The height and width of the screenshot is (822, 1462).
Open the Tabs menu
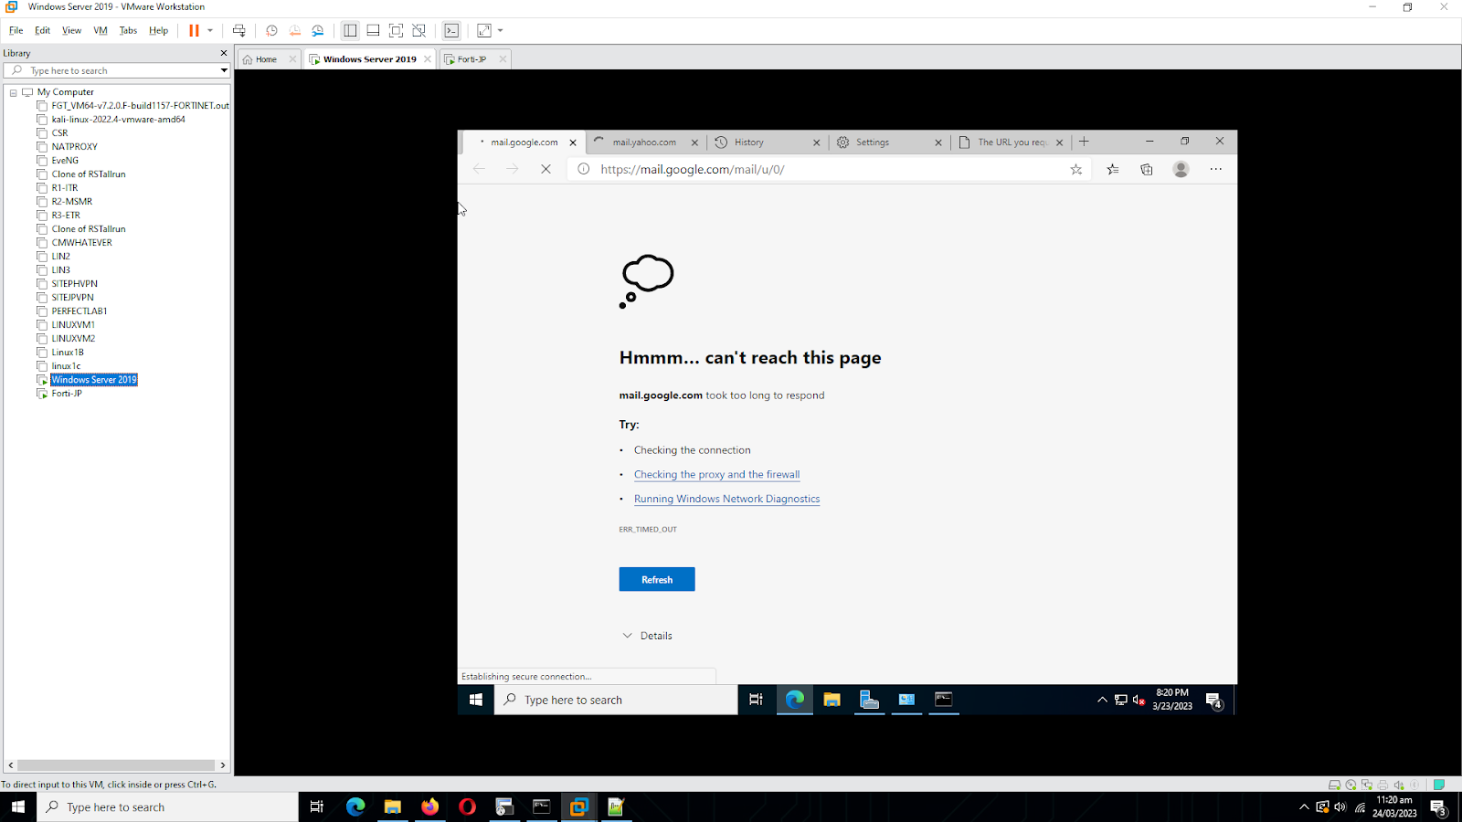pos(128,30)
